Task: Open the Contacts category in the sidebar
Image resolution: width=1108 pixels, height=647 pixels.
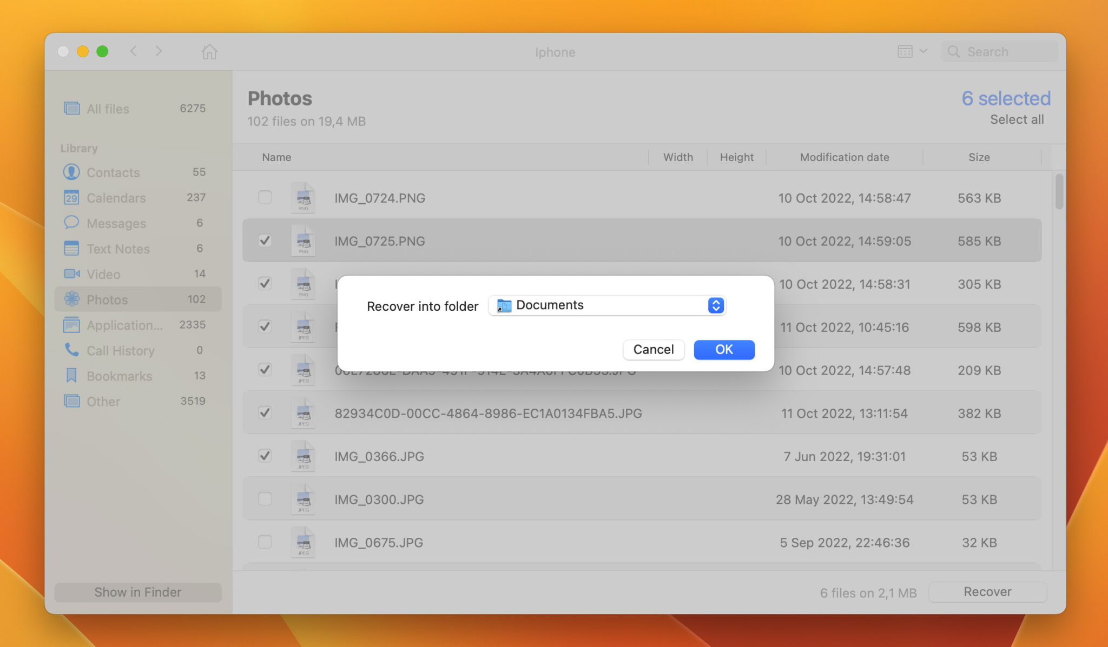Action: point(72,172)
